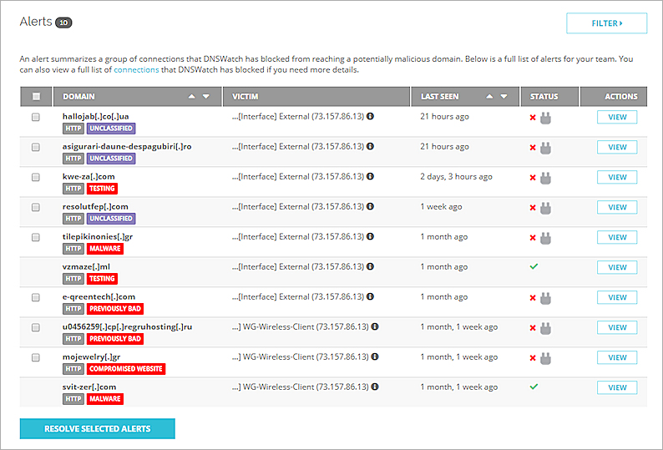Click plug icon in tilepikinonies[.]gr row

(545, 237)
